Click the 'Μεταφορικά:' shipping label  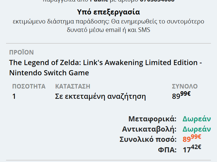[152, 119]
